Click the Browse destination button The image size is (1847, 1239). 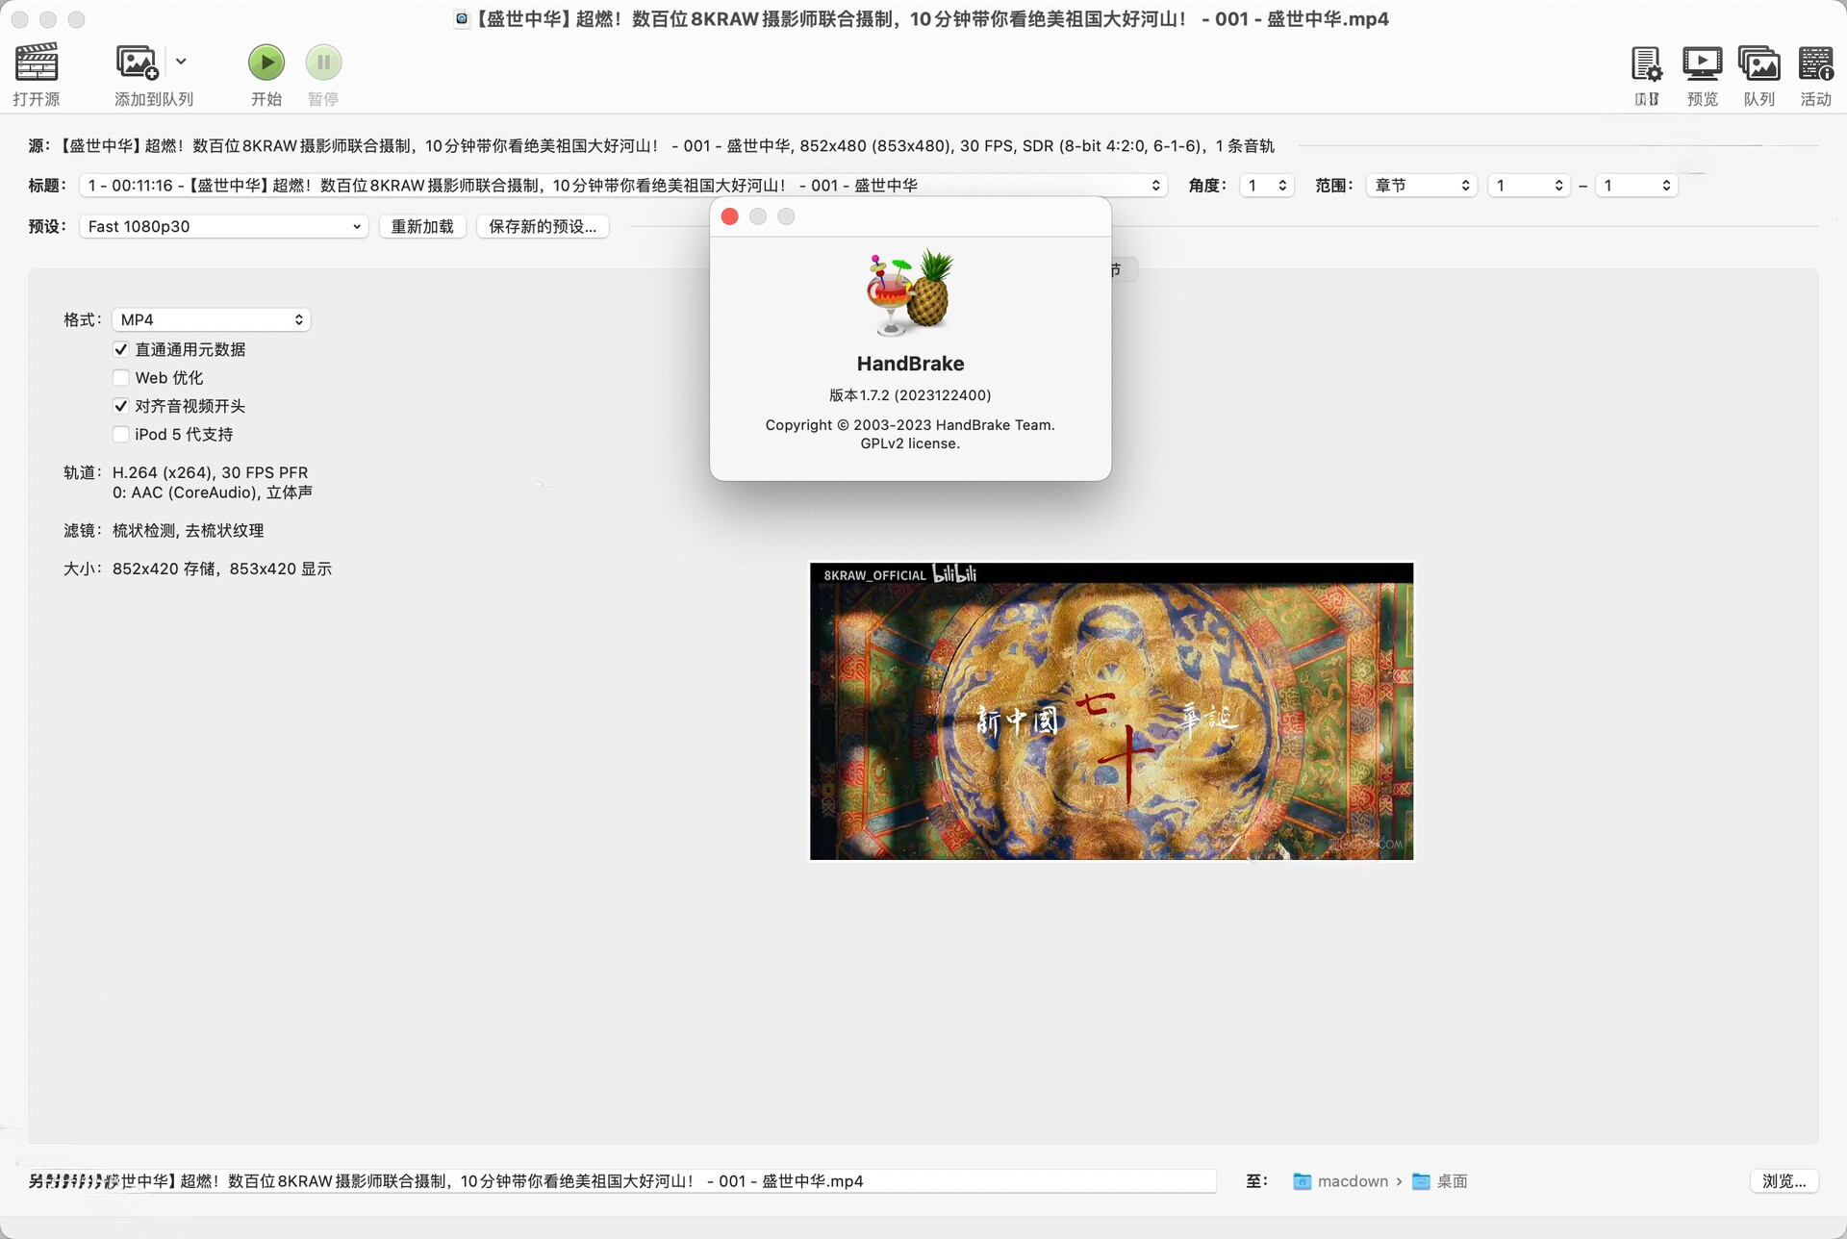coord(1783,1181)
